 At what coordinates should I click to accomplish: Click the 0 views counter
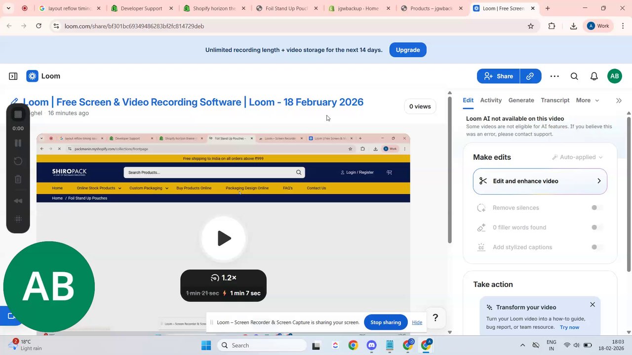click(x=420, y=106)
